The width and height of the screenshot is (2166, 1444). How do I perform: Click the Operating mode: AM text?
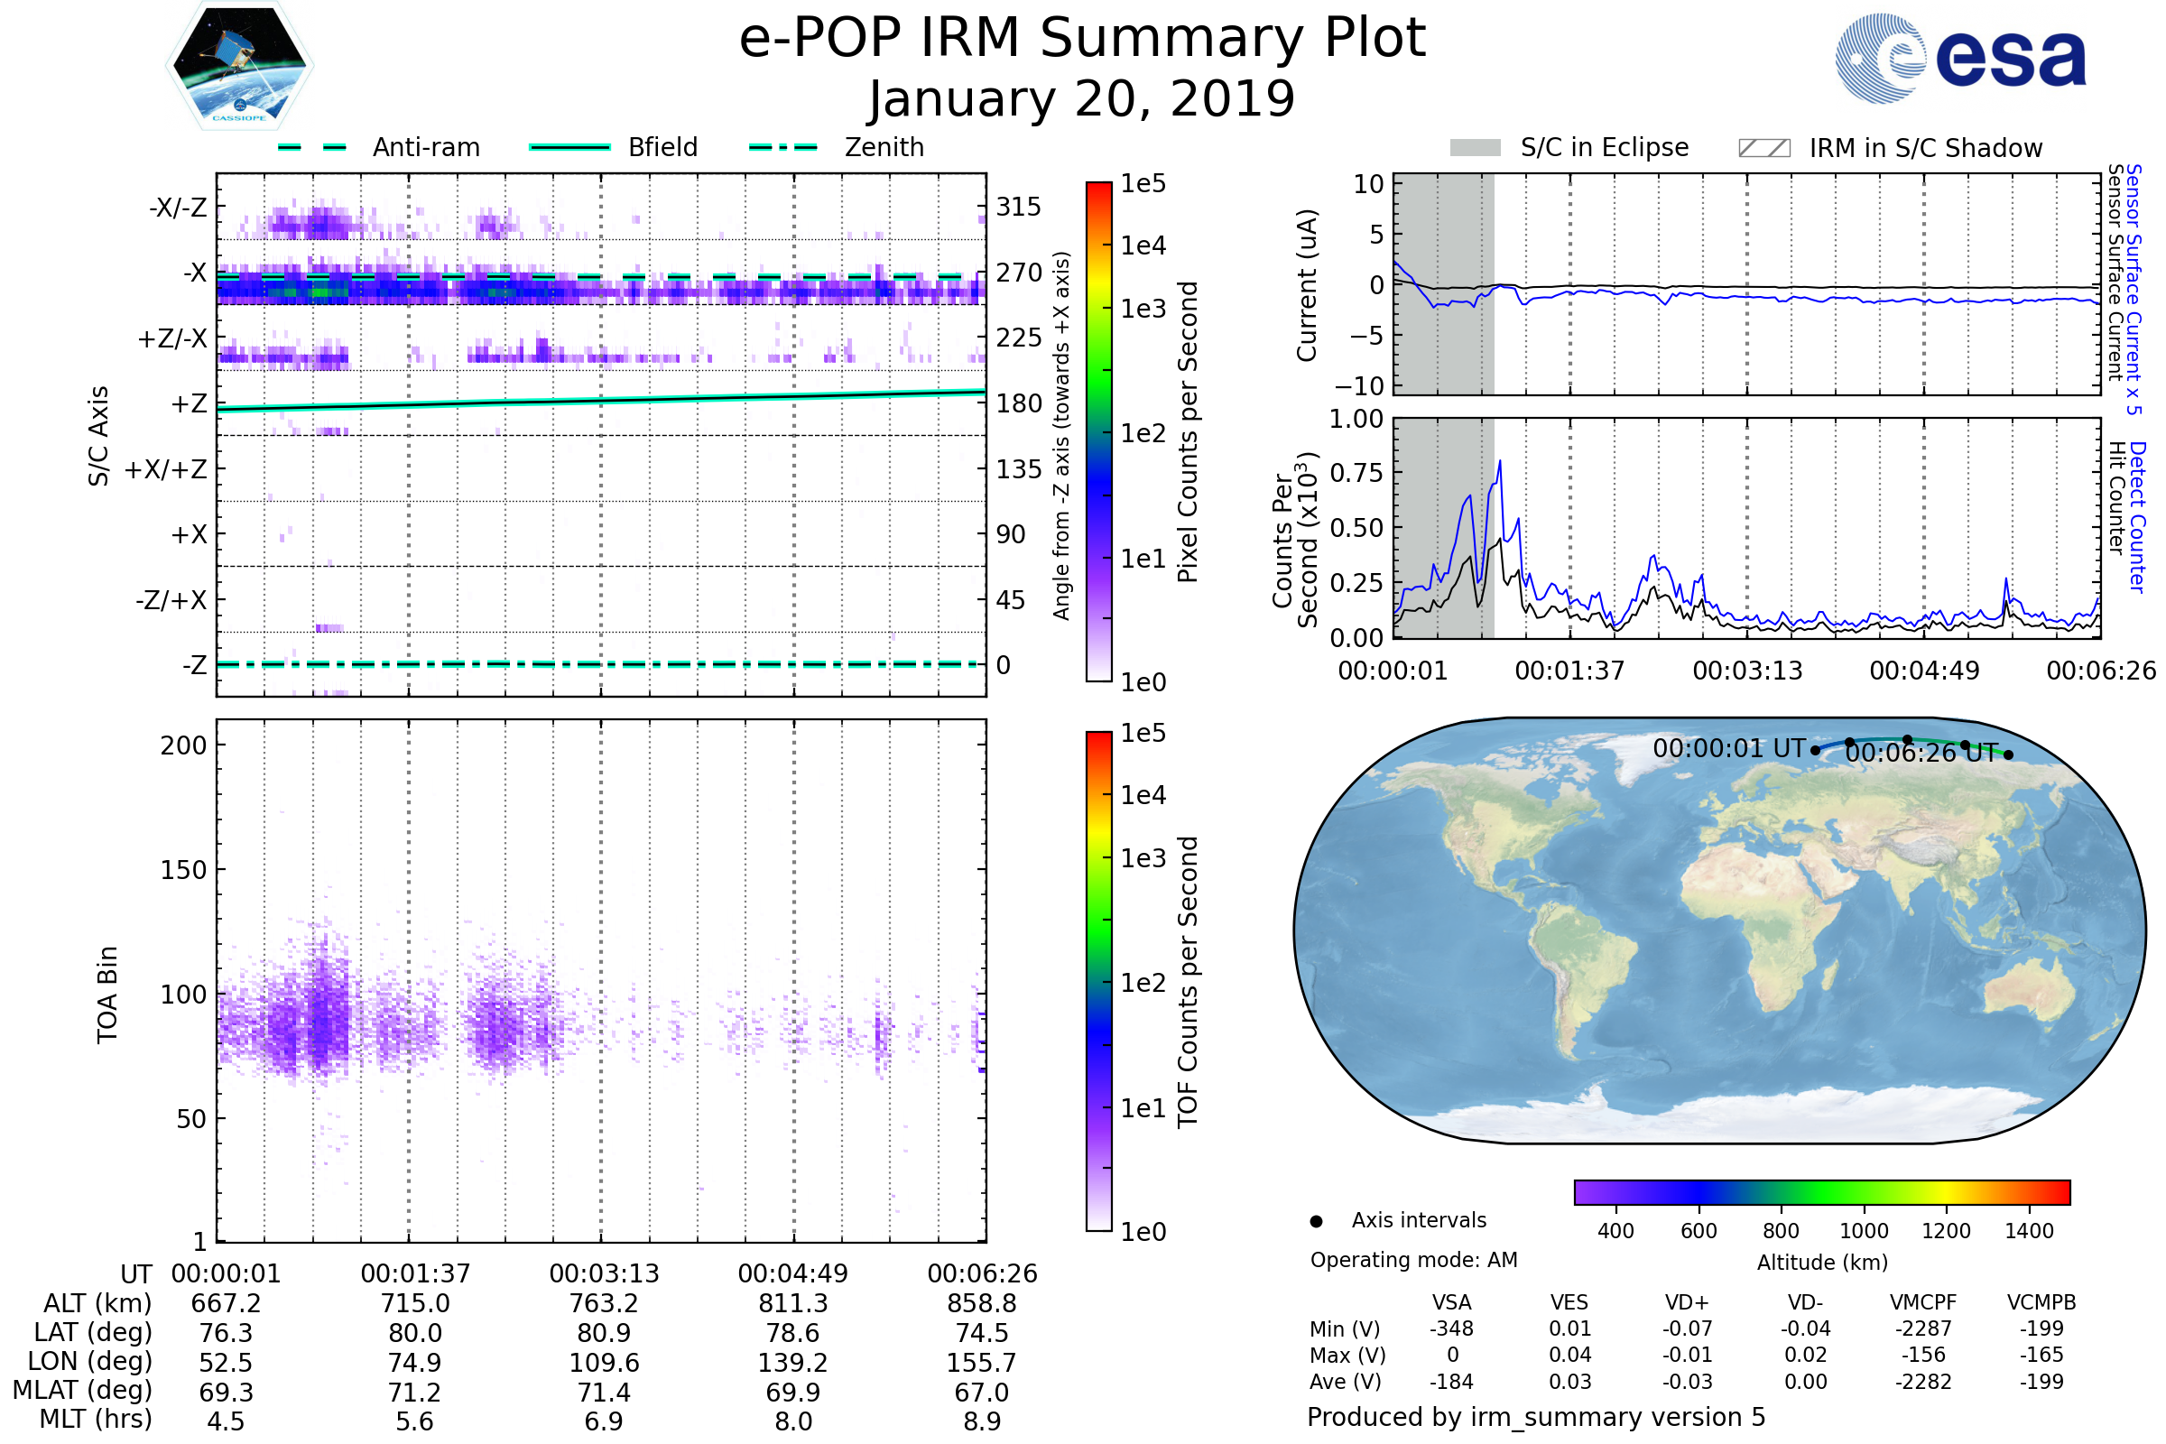(1413, 1260)
